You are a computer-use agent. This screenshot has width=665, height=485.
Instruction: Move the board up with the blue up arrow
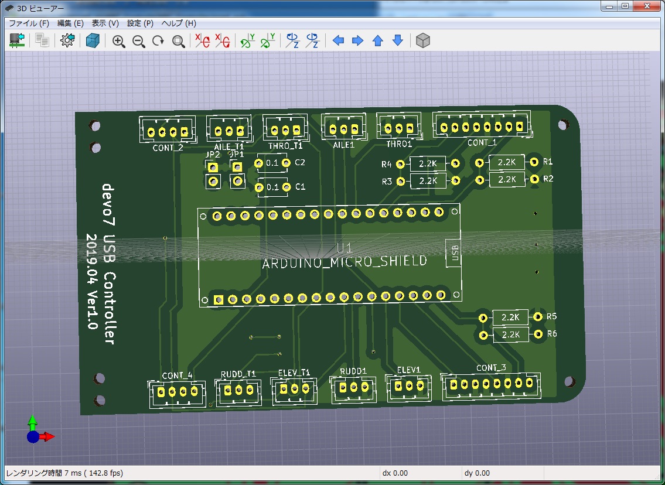pyautogui.click(x=378, y=40)
